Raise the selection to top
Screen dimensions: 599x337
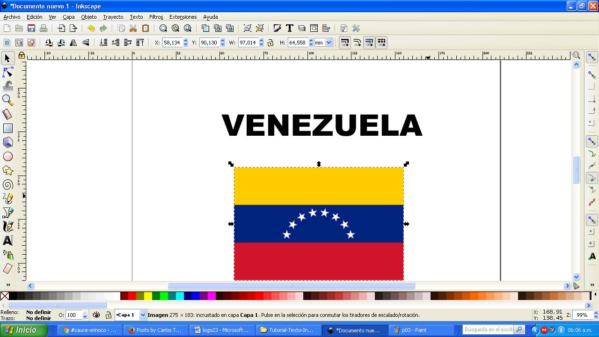tap(140, 43)
